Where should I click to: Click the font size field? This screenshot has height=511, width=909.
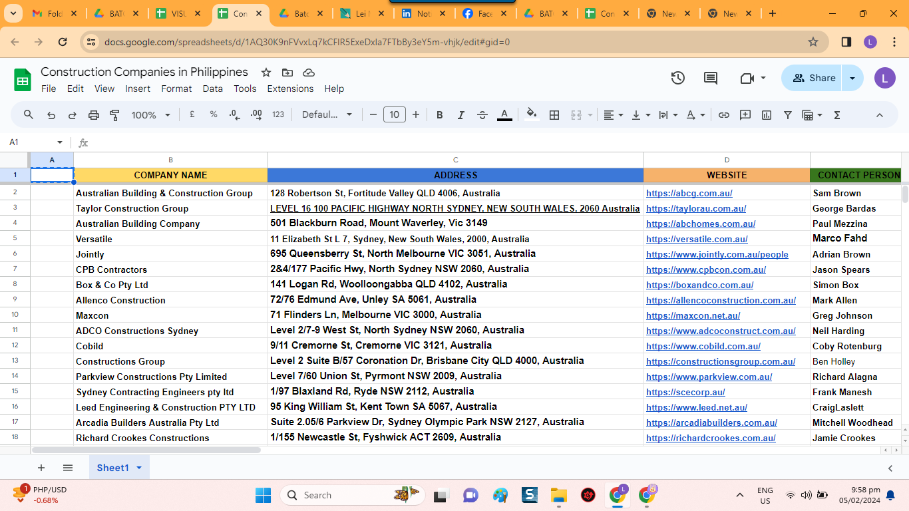click(395, 115)
